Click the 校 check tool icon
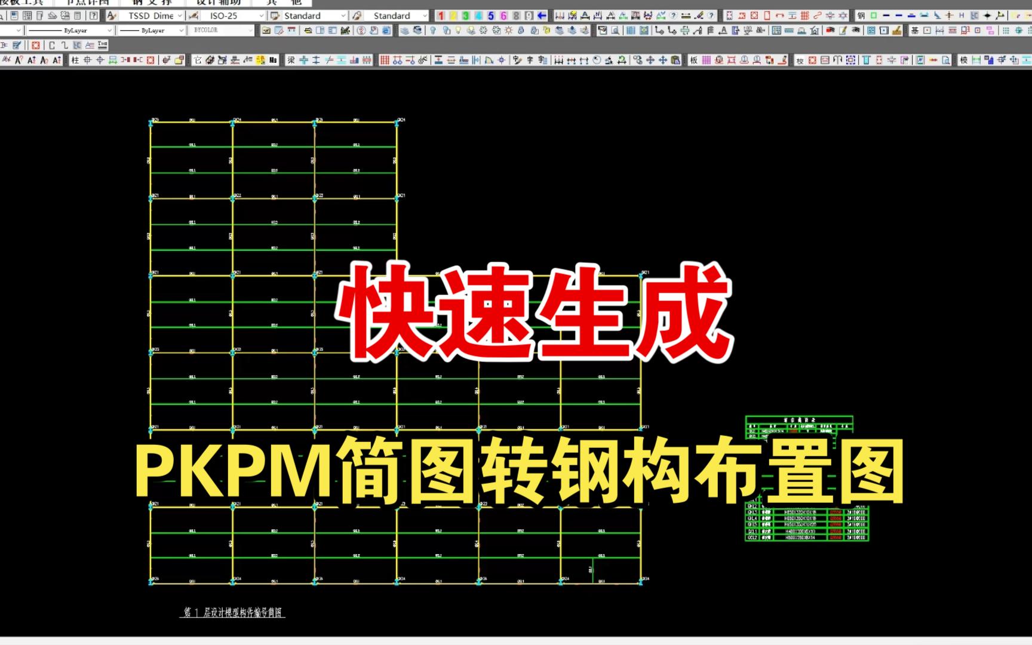 800,60
